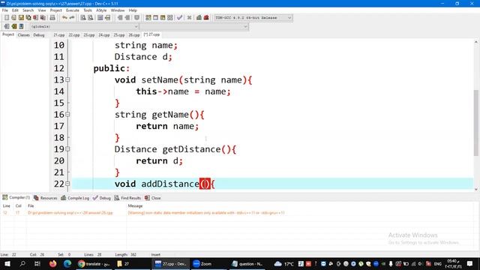Switch to the 21.cpp editor tab
Viewport: 480px width, 270px height.
tap(59, 35)
